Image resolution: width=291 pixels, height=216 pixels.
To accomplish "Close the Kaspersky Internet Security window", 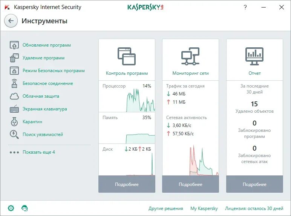I will coord(281,7).
